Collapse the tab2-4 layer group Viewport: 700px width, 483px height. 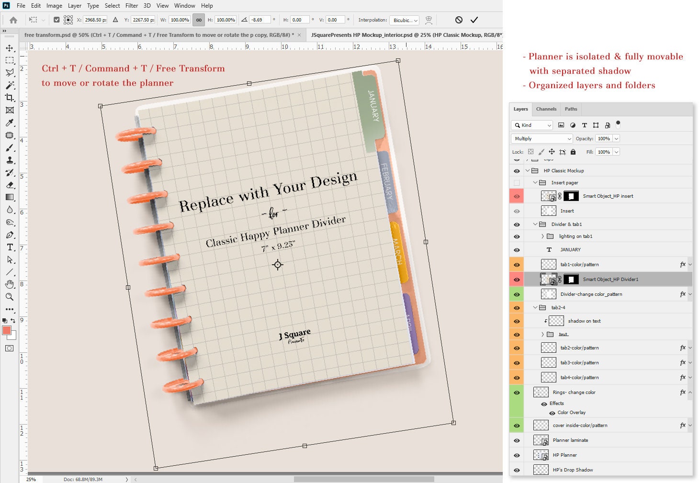(x=535, y=307)
